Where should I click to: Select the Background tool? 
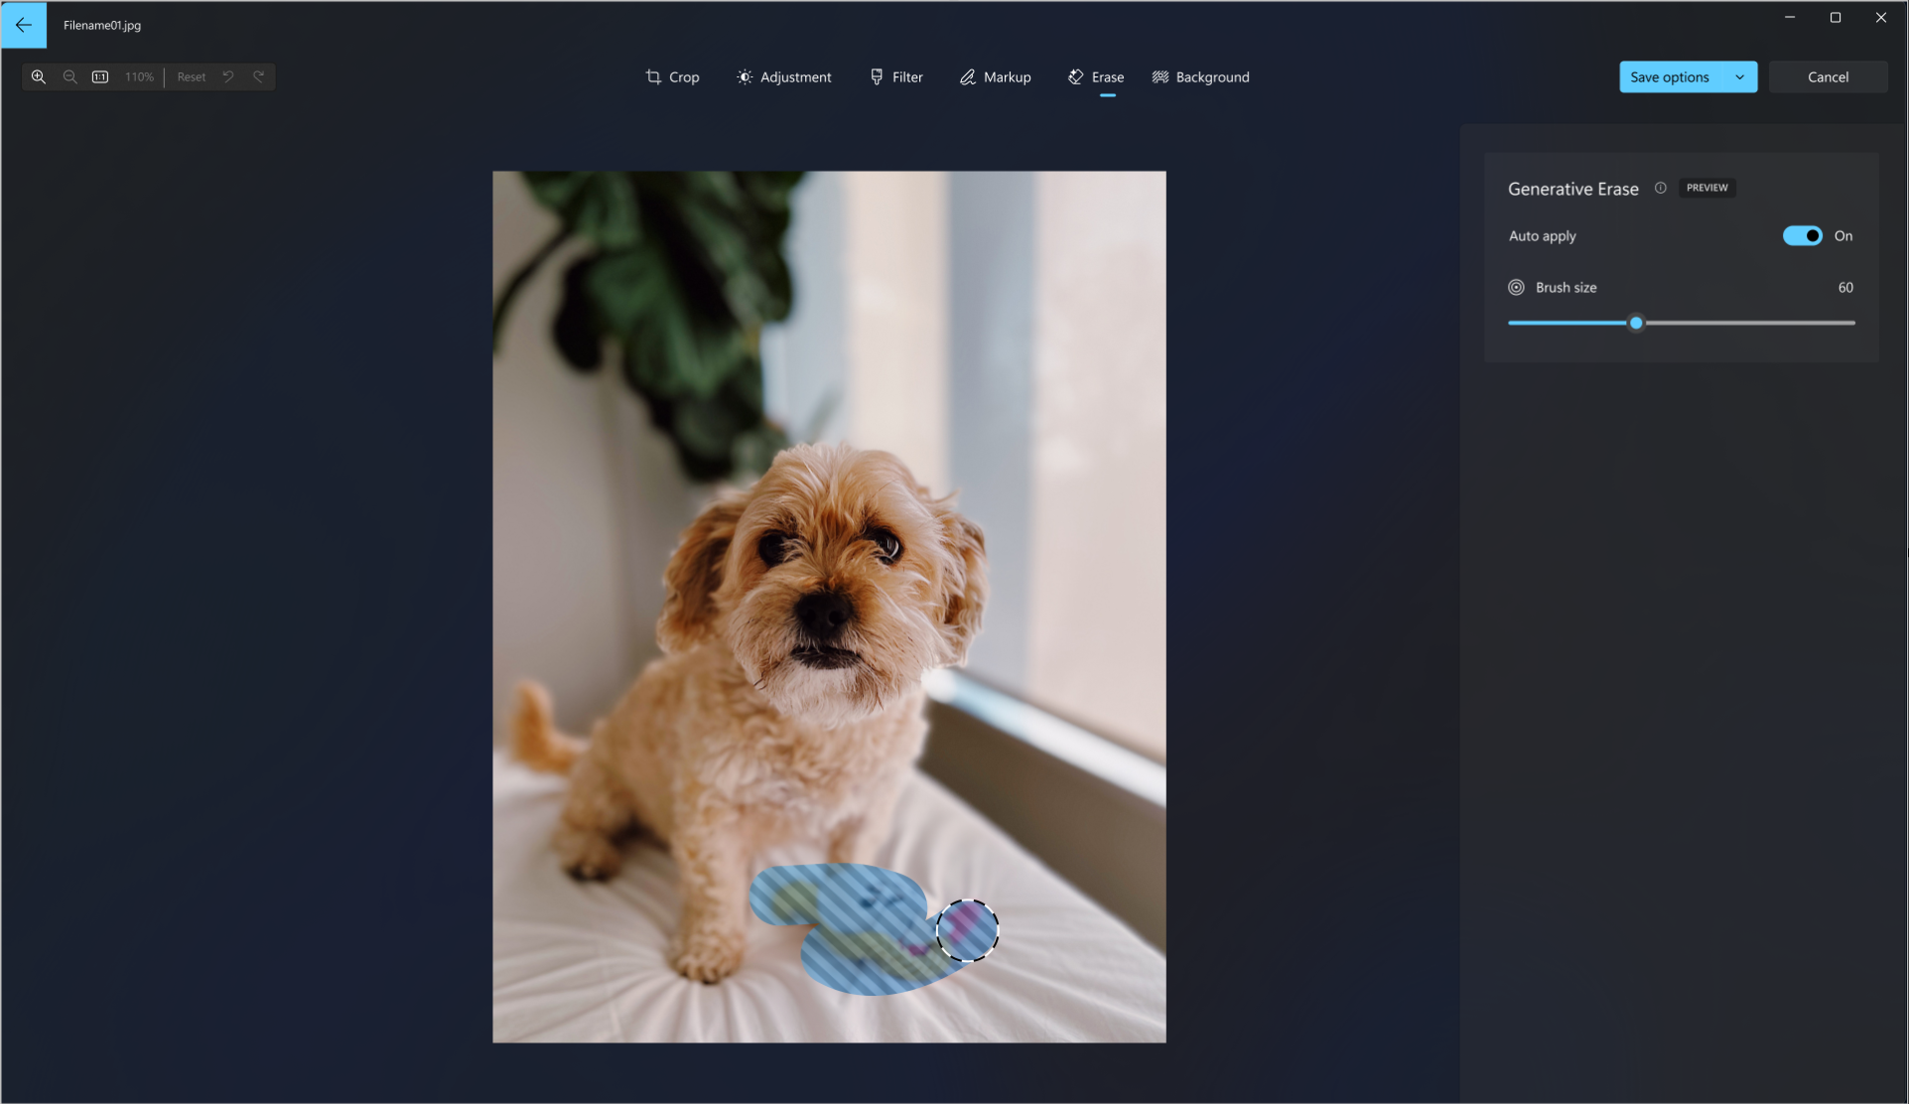pos(1199,76)
